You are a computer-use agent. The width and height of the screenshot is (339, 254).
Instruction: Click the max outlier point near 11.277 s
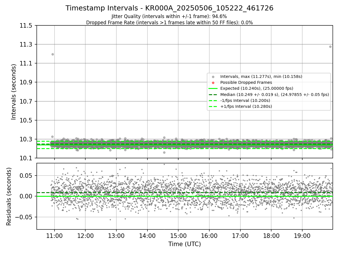tap(330, 47)
